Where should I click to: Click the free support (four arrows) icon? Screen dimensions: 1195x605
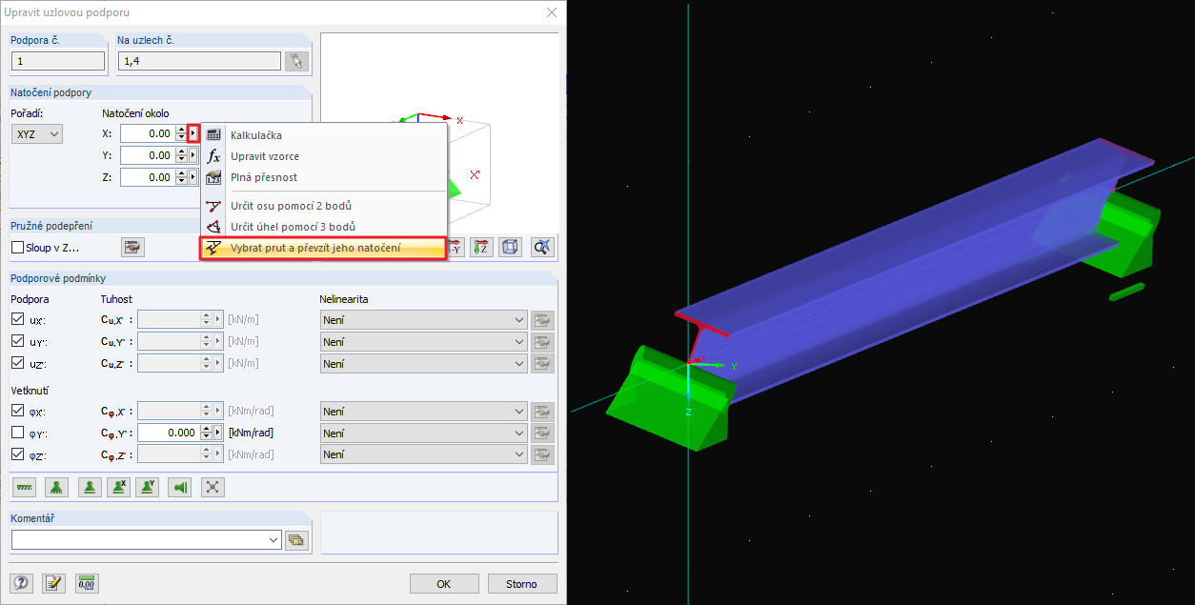[213, 487]
